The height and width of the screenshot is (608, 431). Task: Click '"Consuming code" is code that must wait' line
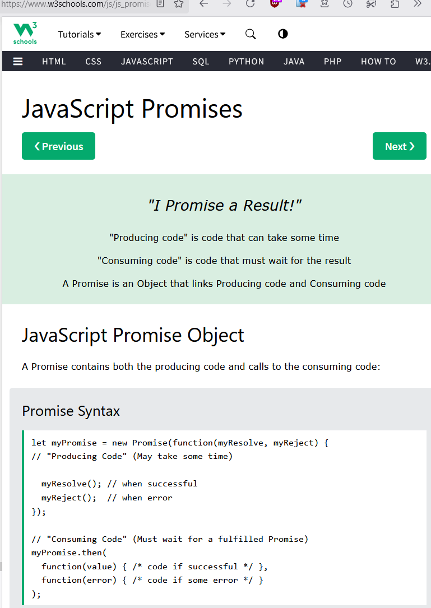tap(224, 261)
